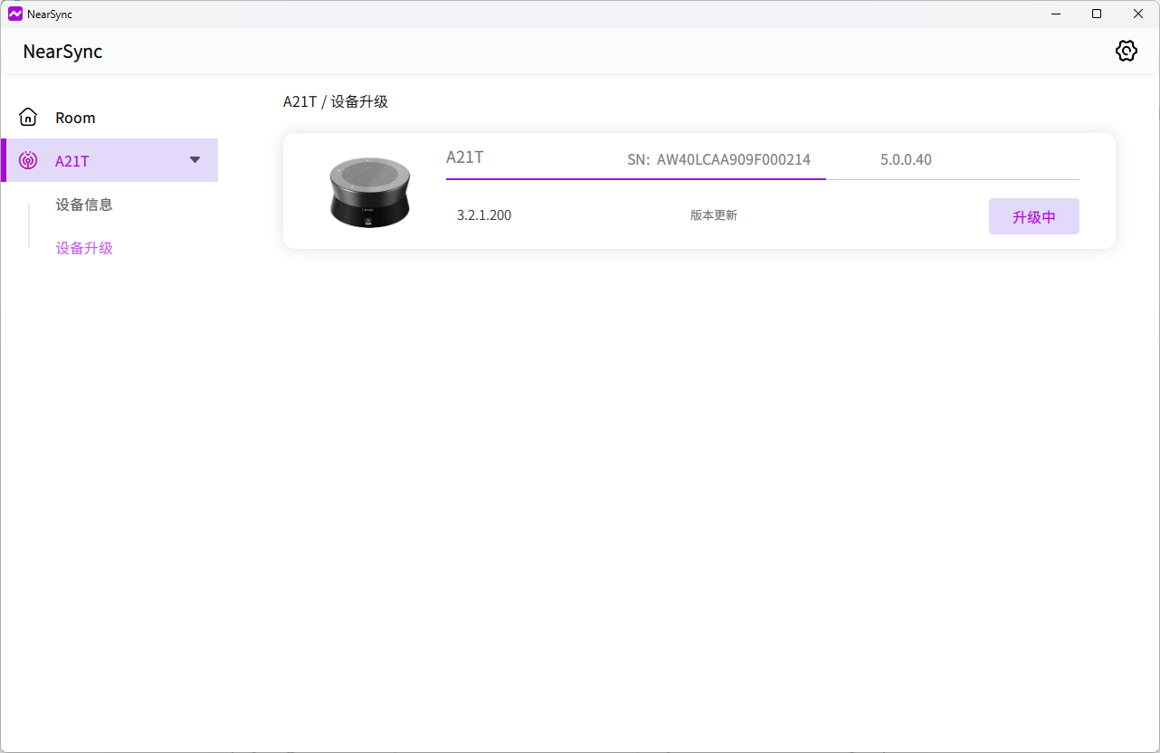This screenshot has height=753, width=1160.
Task: Click the NearSync logo in title bar
Action: (14, 14)
